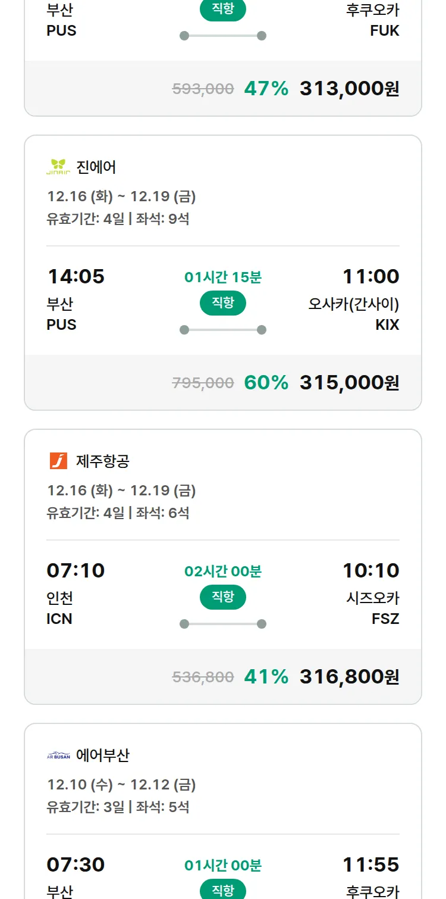Click the Jin Air butterfly logo
The image size is (446, 899).
tap(58, 167)
